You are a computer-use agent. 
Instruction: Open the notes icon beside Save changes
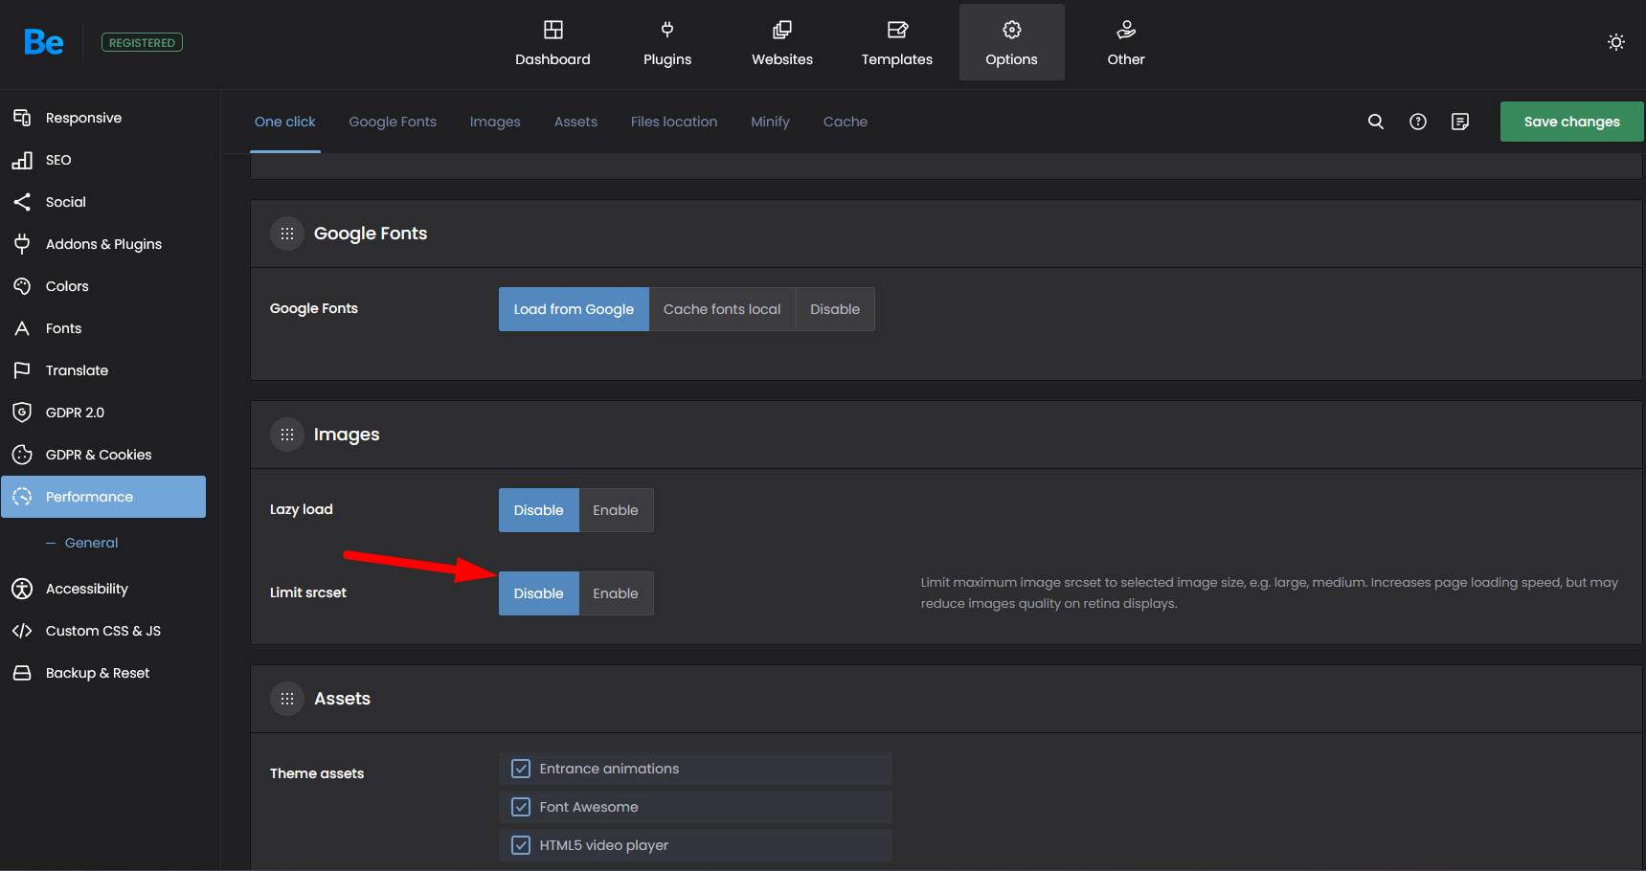point(1459,122)
